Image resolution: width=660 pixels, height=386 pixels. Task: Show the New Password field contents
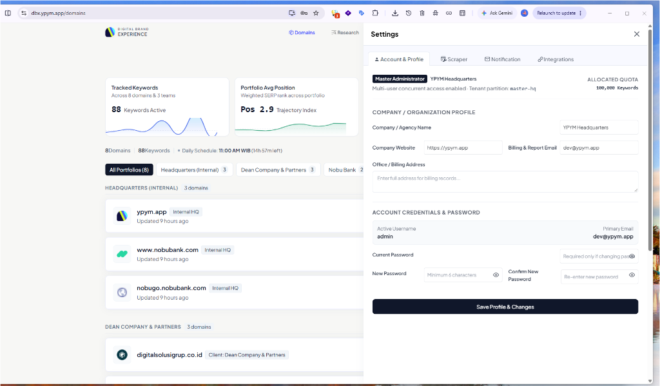pos(496,275)
